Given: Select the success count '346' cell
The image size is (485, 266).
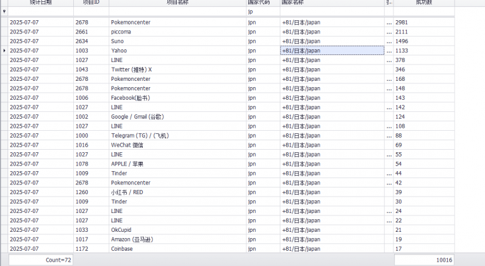Looking at the screenshot, I should pos(424,70).
